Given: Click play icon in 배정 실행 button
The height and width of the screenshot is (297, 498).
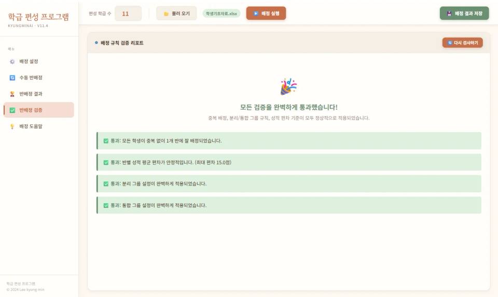Looking at the screenshot, I should click(256, 13).
